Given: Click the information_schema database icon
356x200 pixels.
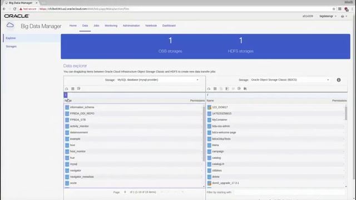Looking at the screenshot, I should pyautogui.click(x=67, y=107).
